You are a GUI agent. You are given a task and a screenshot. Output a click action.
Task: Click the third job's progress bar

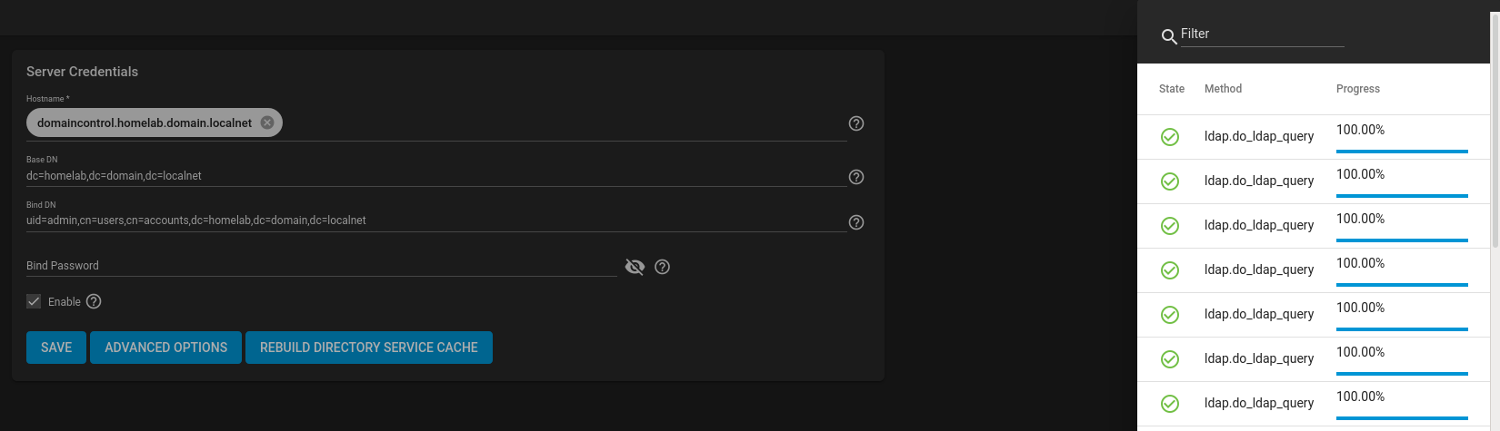coord(1402,240)
